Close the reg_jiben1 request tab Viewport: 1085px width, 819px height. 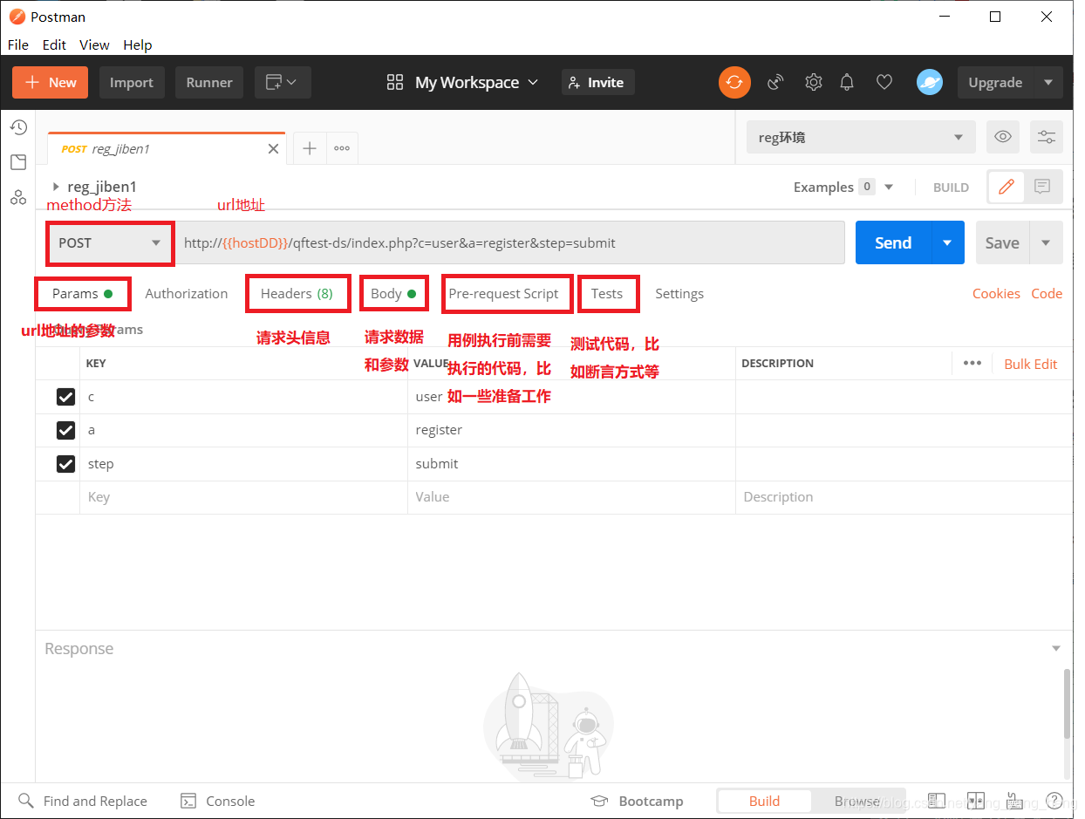[273, 149]
